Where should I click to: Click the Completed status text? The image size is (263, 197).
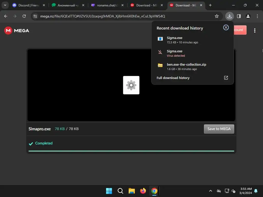click(44, 143)
